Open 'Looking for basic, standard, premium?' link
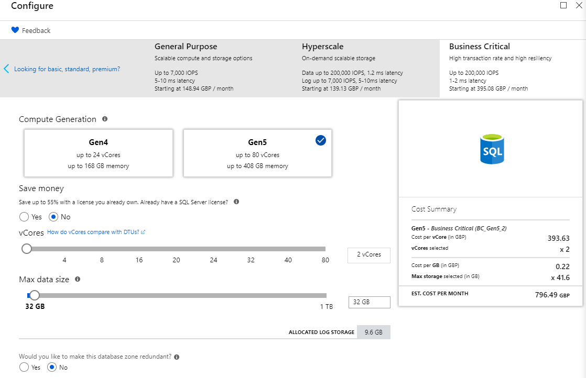 click(67, 69)
